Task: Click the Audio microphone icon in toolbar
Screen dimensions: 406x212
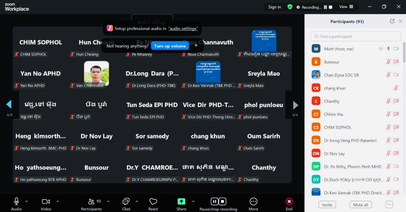Action: click(16, 202)
